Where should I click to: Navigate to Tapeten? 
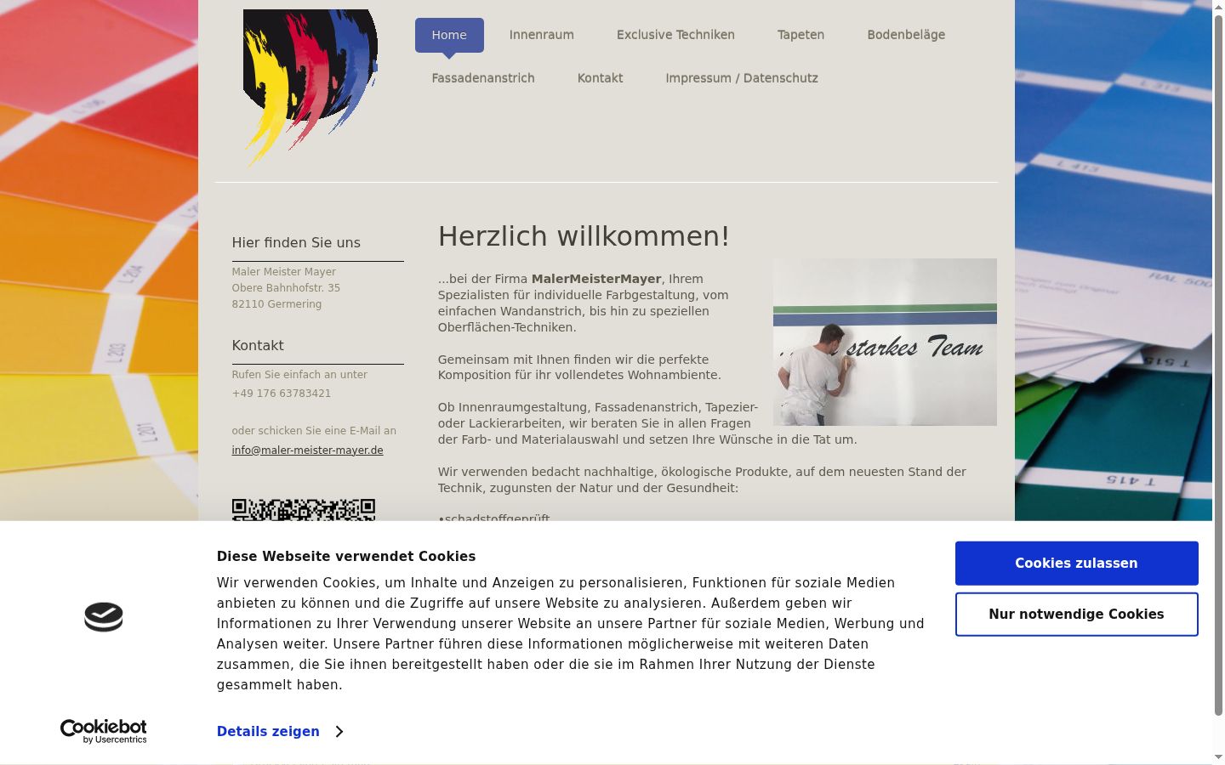coord(801,35)
